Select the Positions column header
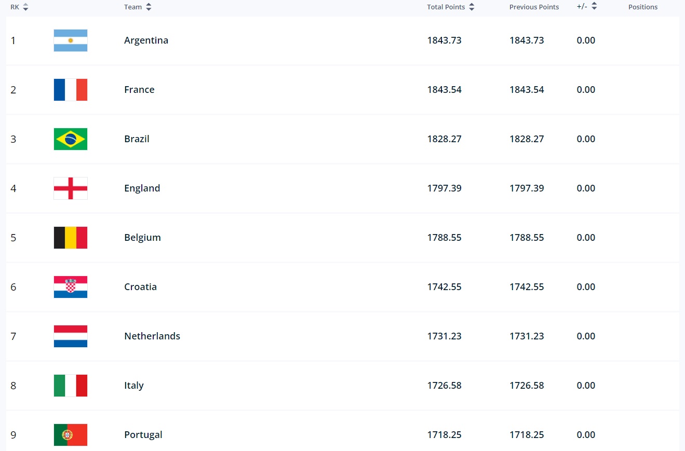The width and height of the screenshot is (685, 451). point(643,7)
